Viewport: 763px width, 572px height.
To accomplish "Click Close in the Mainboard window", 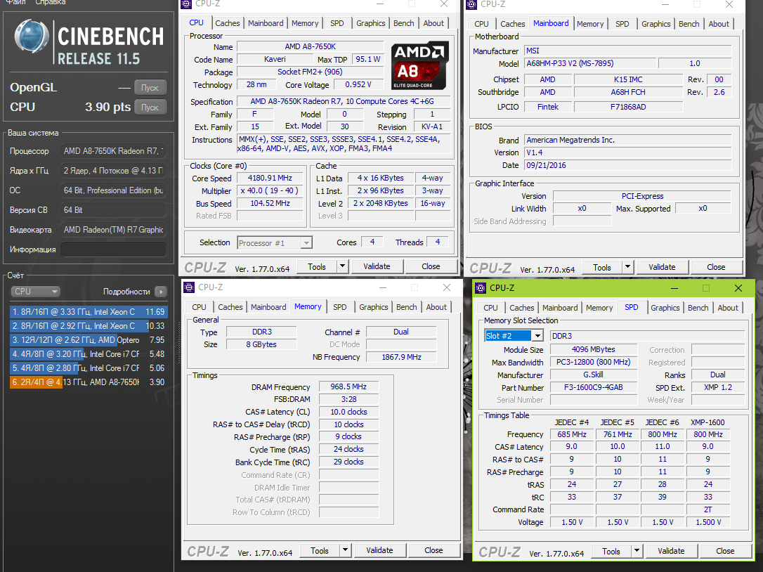I will [x=716, y=267].
